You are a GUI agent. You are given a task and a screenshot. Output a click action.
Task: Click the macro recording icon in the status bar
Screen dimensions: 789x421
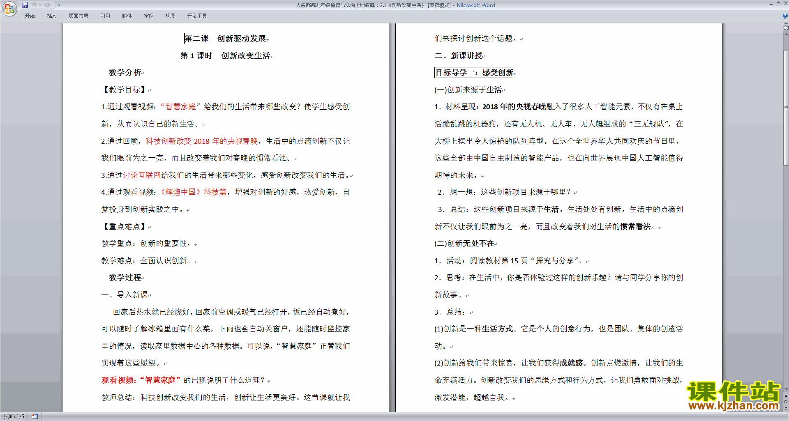click(35, 416)
